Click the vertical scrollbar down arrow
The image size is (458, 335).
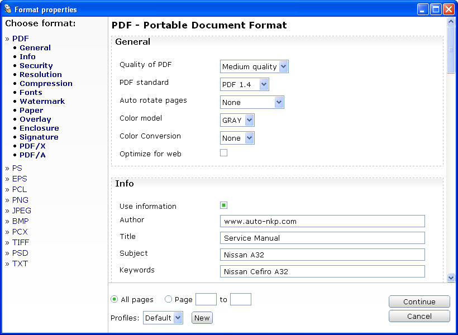(x=451, y=277)
